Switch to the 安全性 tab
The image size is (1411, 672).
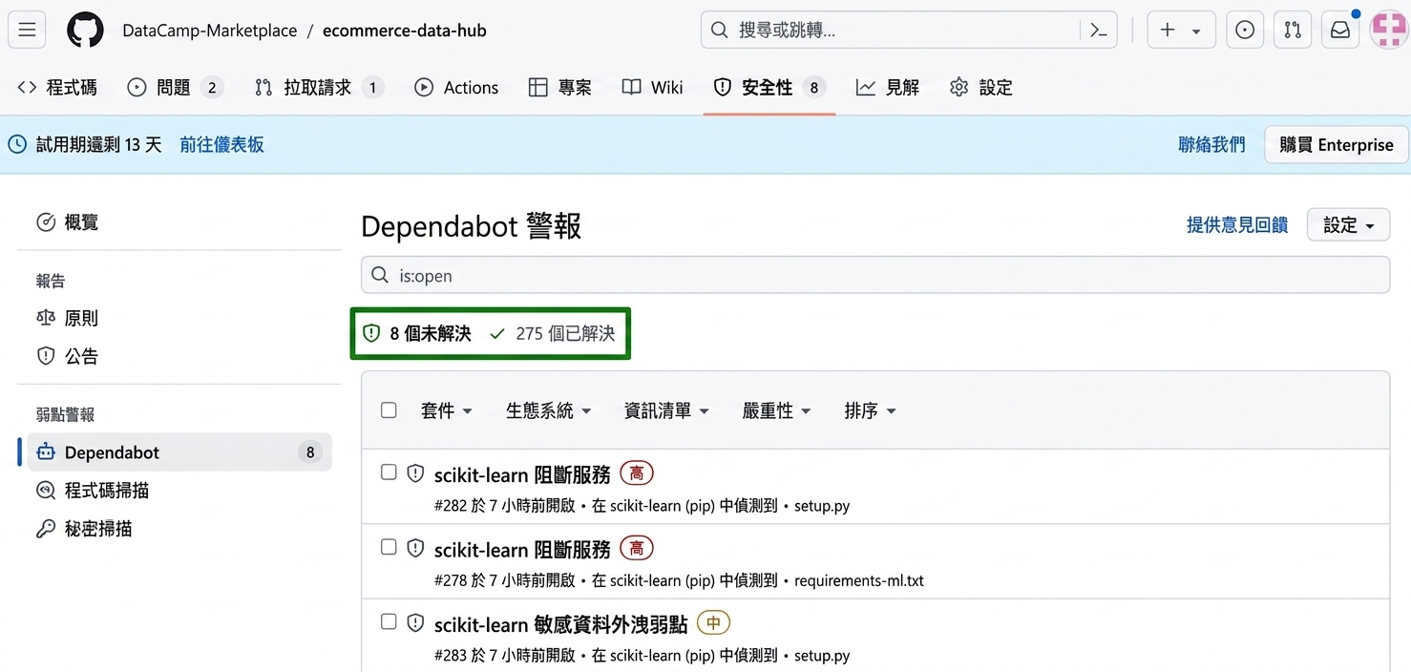769,88
